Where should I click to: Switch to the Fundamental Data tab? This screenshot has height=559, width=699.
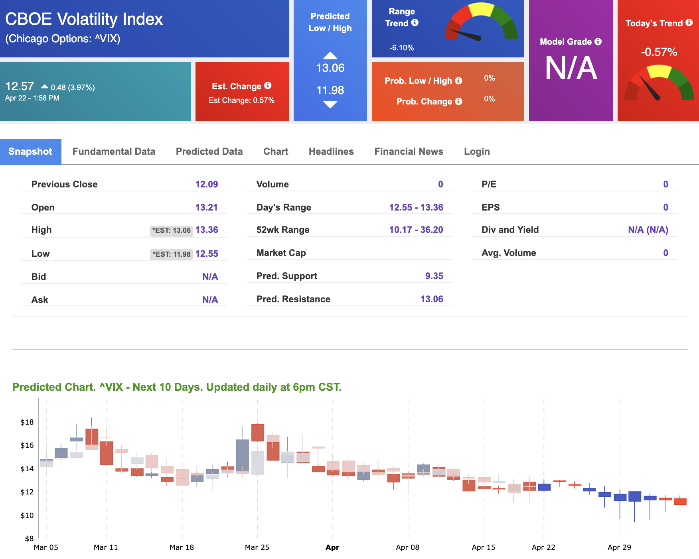coord(114,152)
